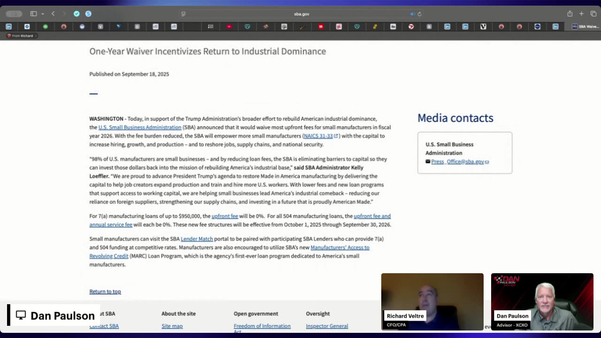Click the One-Year Waiver subtitle heading
The image size is (601, 338).
coord(208,51)
